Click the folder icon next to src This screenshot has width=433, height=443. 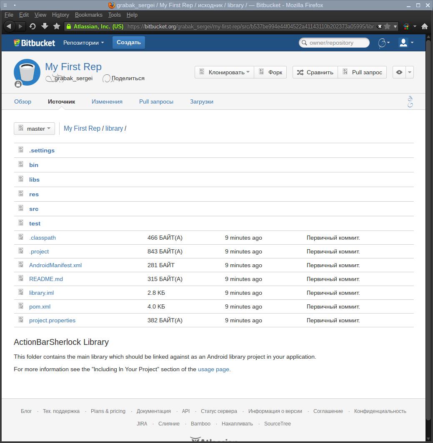(x=21, y=208)
